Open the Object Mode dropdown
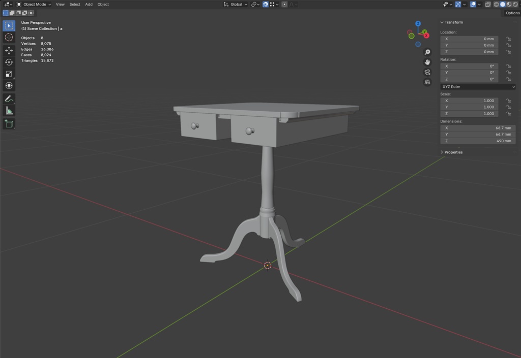521x358 pixels. coord(34,4)
